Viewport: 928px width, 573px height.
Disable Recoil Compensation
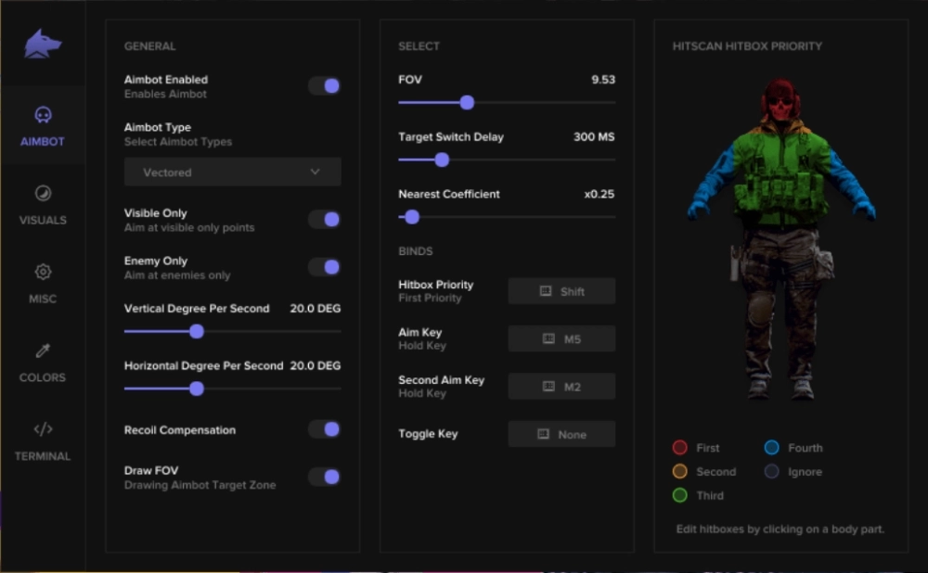click(x=325, y=429)
